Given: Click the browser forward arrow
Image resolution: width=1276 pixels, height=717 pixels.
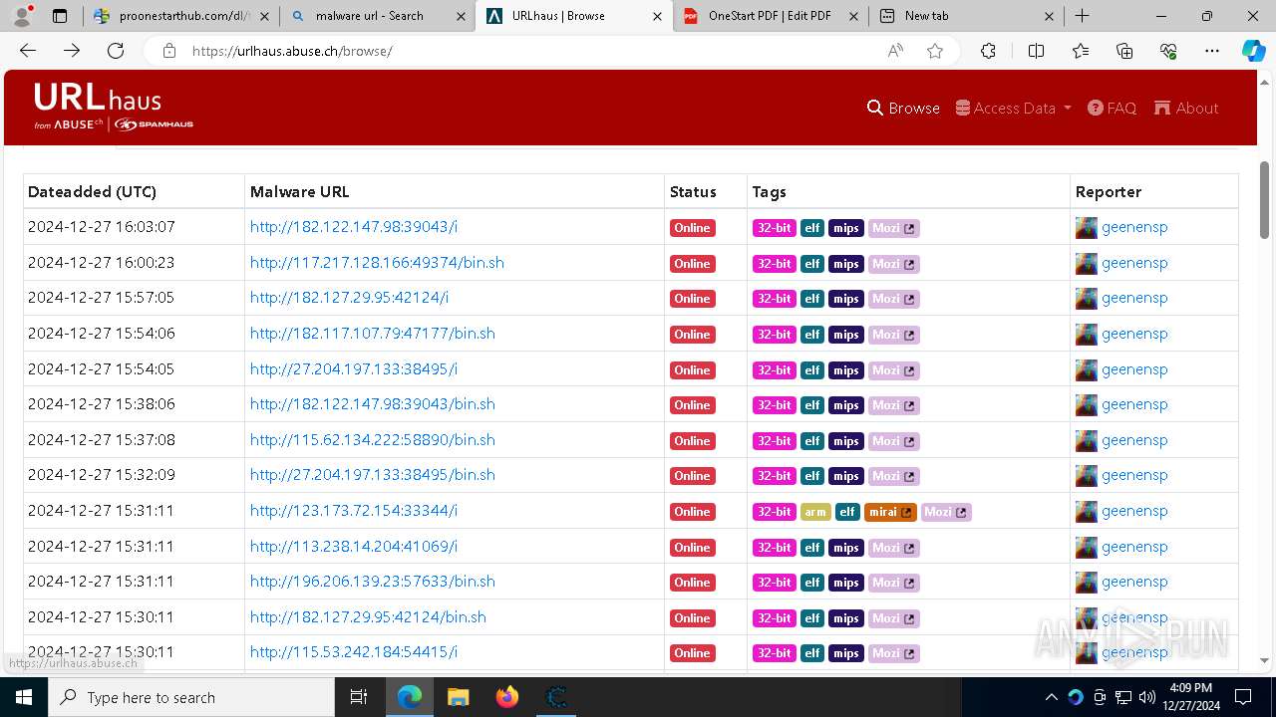Looking at the screenshot, I should coord(72,51).
